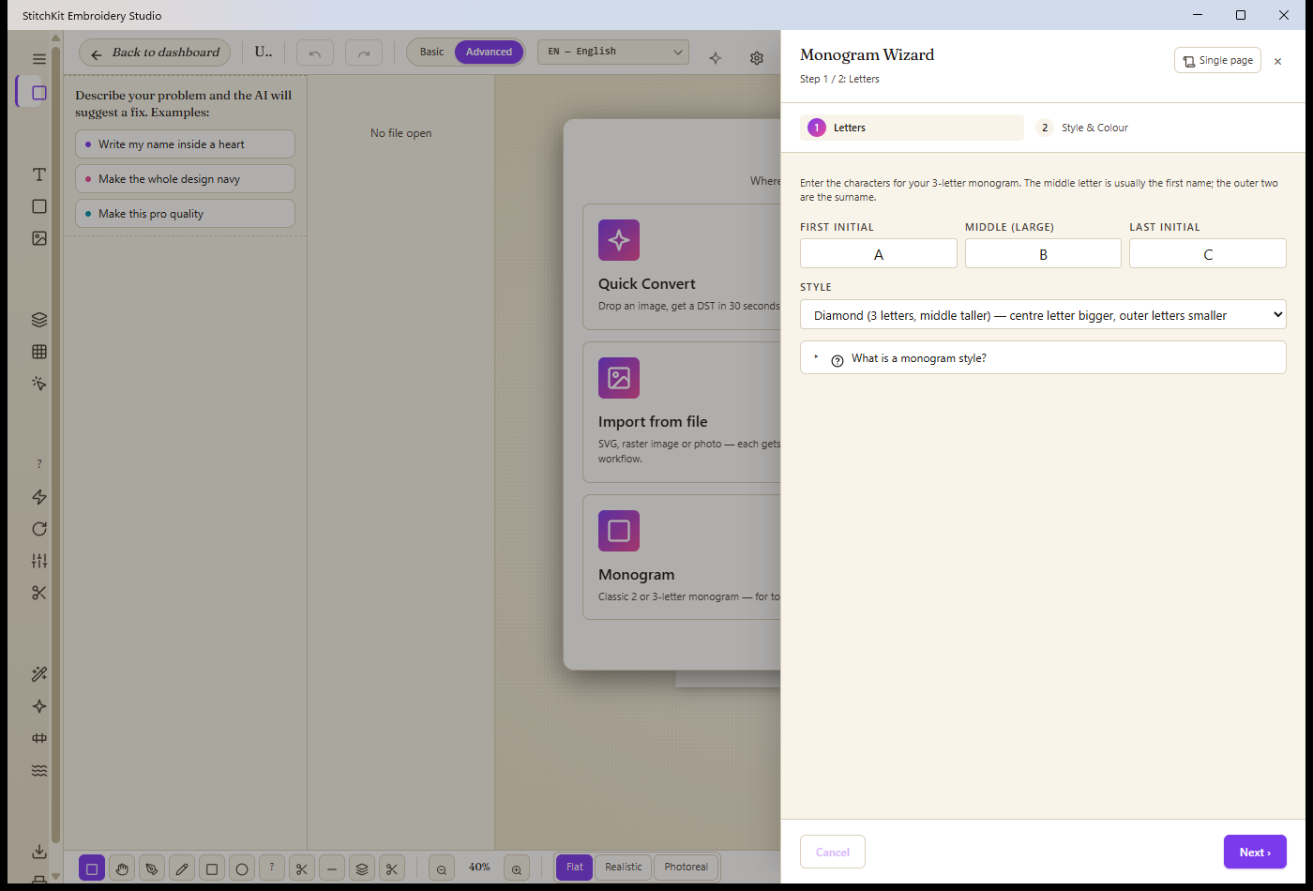
Task: Click the Single page button
Action: coord(1217,60)
